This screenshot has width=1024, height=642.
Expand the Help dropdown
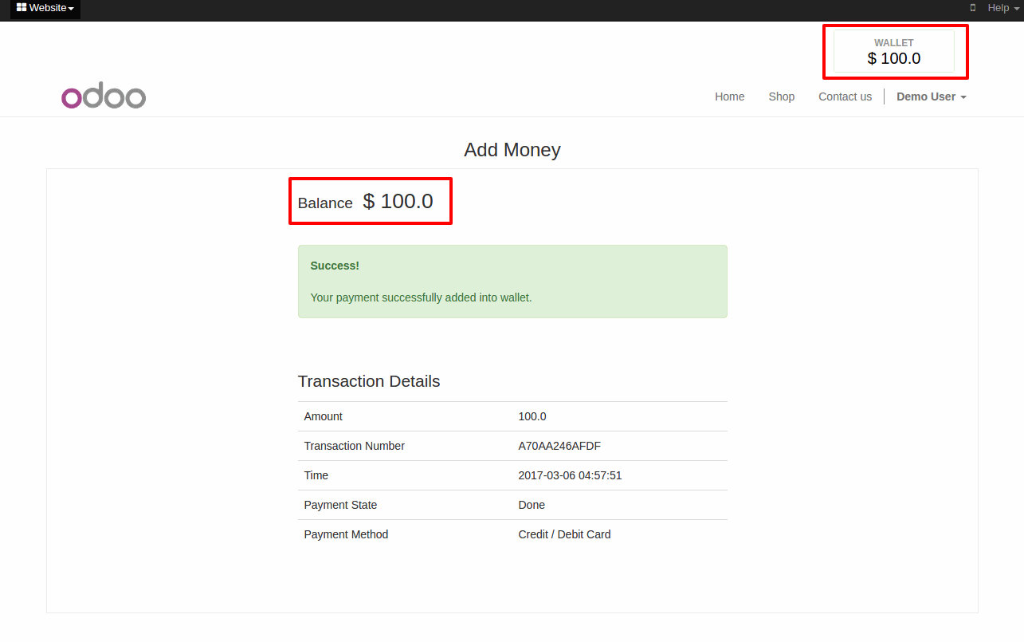(1003, 8)
